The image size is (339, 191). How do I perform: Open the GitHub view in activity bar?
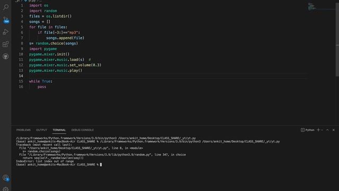coord(6,57)
